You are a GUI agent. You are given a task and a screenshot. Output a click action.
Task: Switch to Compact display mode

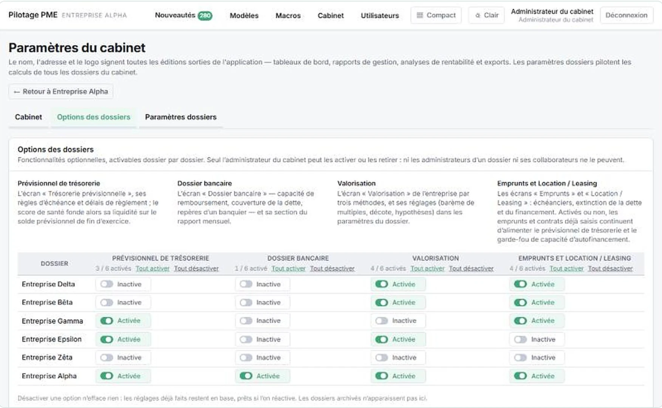click(436, 15)
